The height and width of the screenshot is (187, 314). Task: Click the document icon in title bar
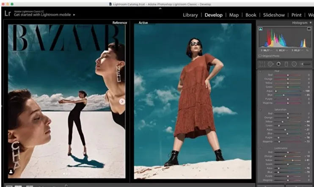(x=110, y=4)
